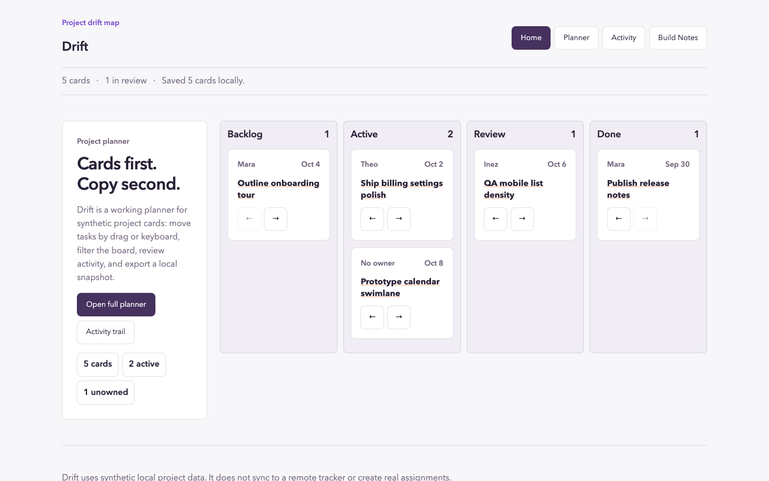
Task: Click the Oct 8 due date
Action: point(434,263)
